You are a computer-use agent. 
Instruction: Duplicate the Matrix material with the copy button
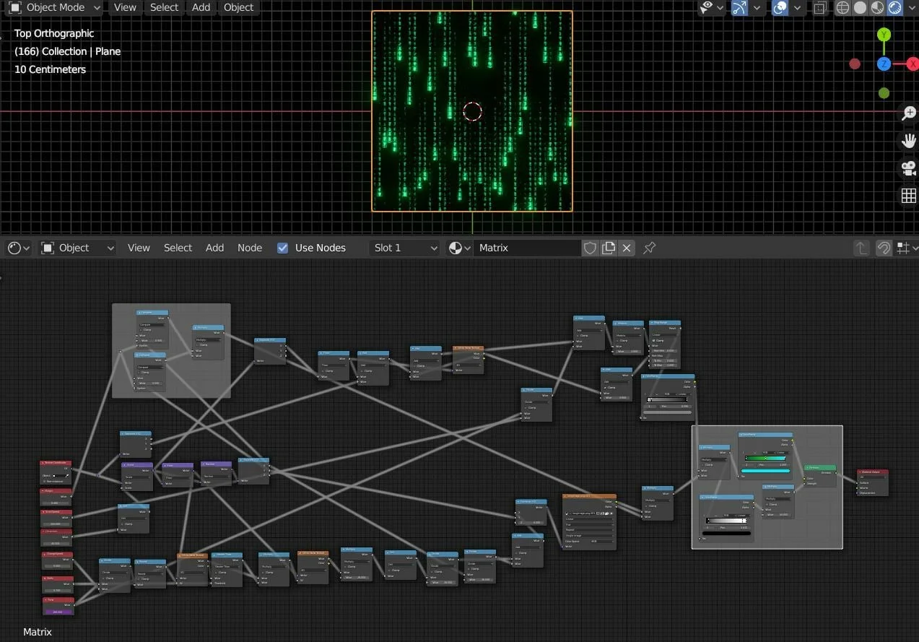(x=609, y=248)
